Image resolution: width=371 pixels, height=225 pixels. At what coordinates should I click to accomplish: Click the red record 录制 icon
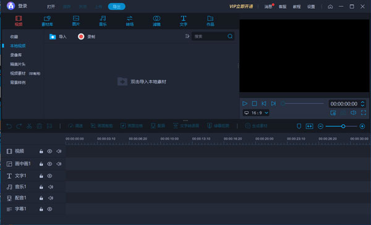[x=81, y=36]
